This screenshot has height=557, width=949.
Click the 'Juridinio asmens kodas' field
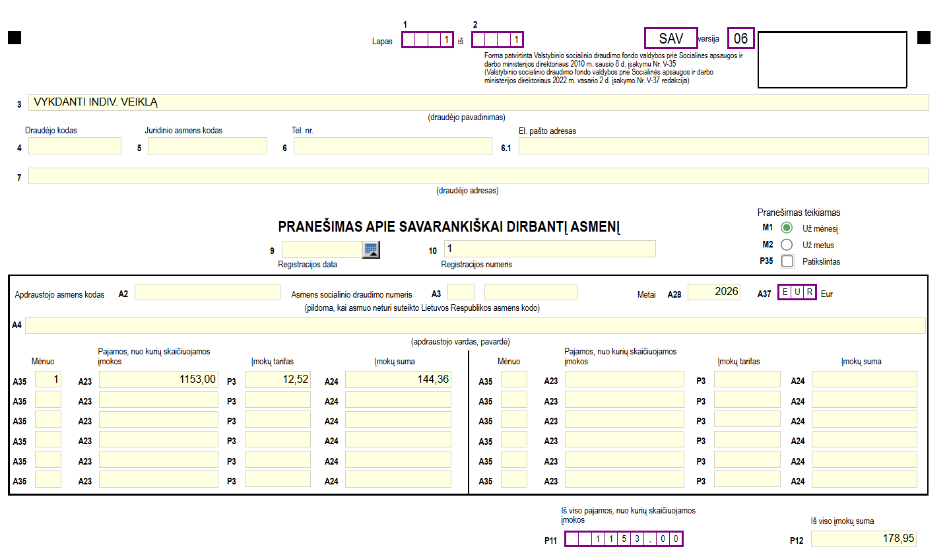coord(207,146)
